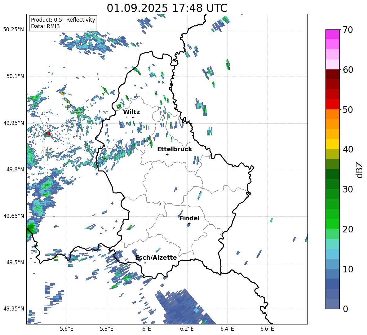Click the '49.35°N' latitude label
The height and width of the screenshot is (335, 367).
click(x=14, y=309)
